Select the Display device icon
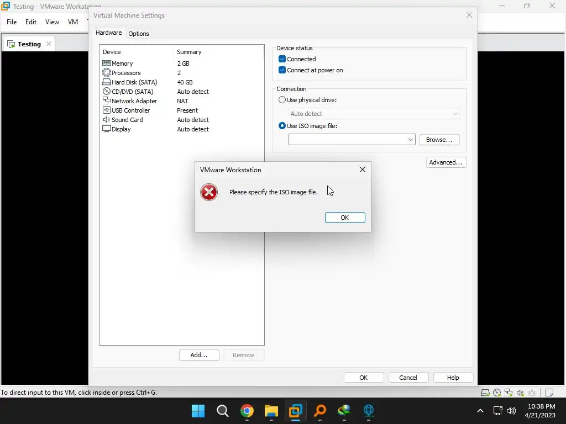The width and height of the screenshot is (566, 424). (x=107, y=129)
